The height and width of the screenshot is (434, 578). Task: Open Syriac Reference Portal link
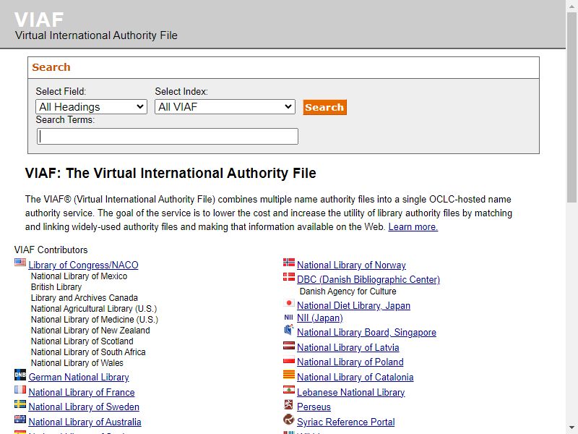[x=346, y=422]
